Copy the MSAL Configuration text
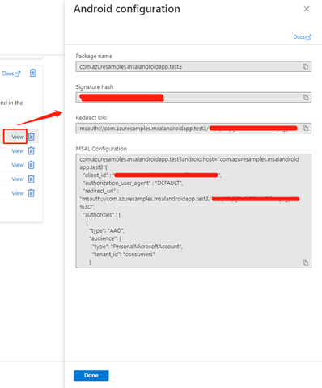The width and height of the screenshot is (322, 388). (x=305, y=263)
